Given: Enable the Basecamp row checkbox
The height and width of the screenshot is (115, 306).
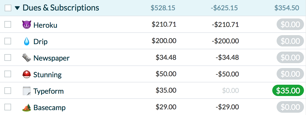Looking at the screenshot, I should (x=8, y=107).
